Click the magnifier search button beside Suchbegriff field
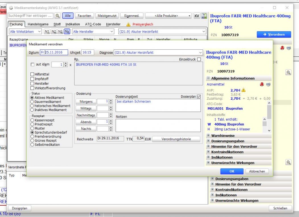Image resolution: width=299 pixels, height=217 pixels. [x=57, y=16]
